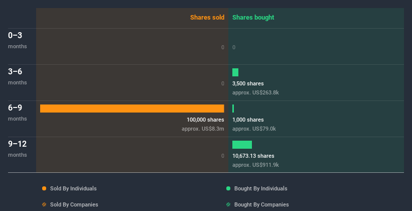Viewport: 412px width, 211px height.
Task: Select the orange 100,000 shares sold bar
Action: pos(132,109)
